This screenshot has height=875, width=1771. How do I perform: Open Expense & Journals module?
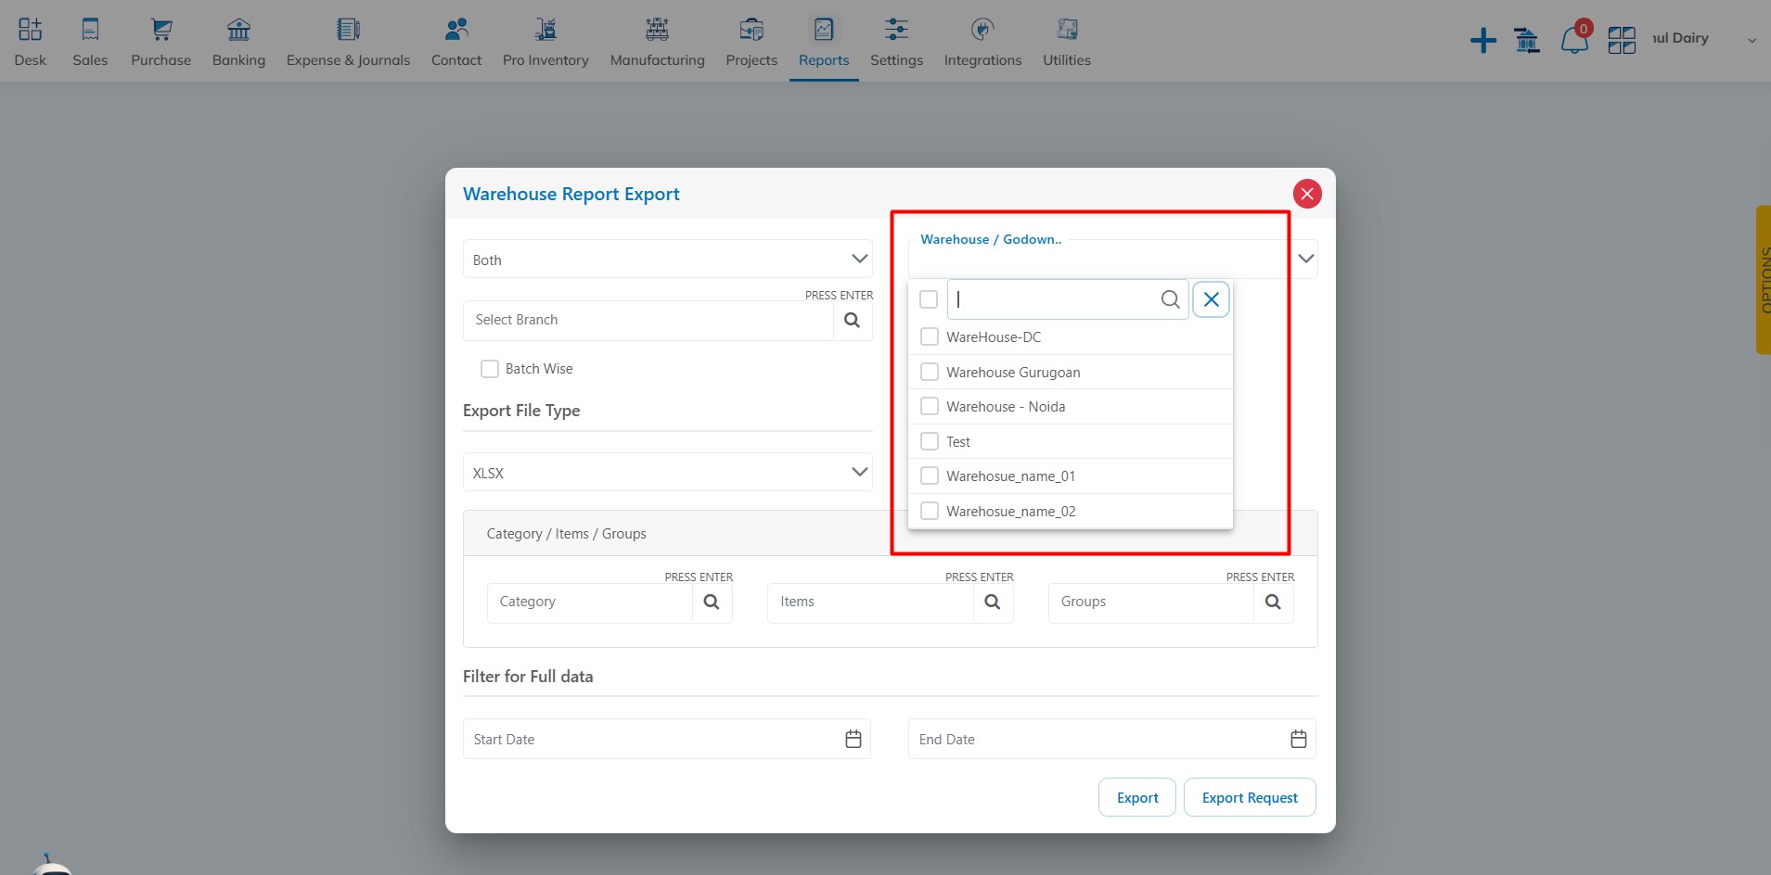348,42
